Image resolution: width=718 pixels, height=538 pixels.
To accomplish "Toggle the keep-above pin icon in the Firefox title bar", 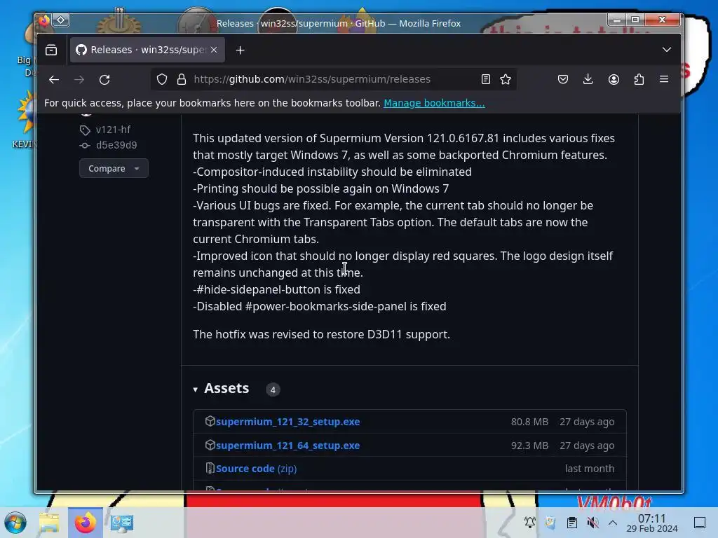I will (60, 20).
